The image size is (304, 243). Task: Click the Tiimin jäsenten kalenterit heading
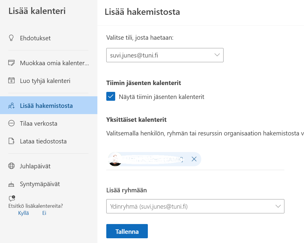[x=143, y=83]
